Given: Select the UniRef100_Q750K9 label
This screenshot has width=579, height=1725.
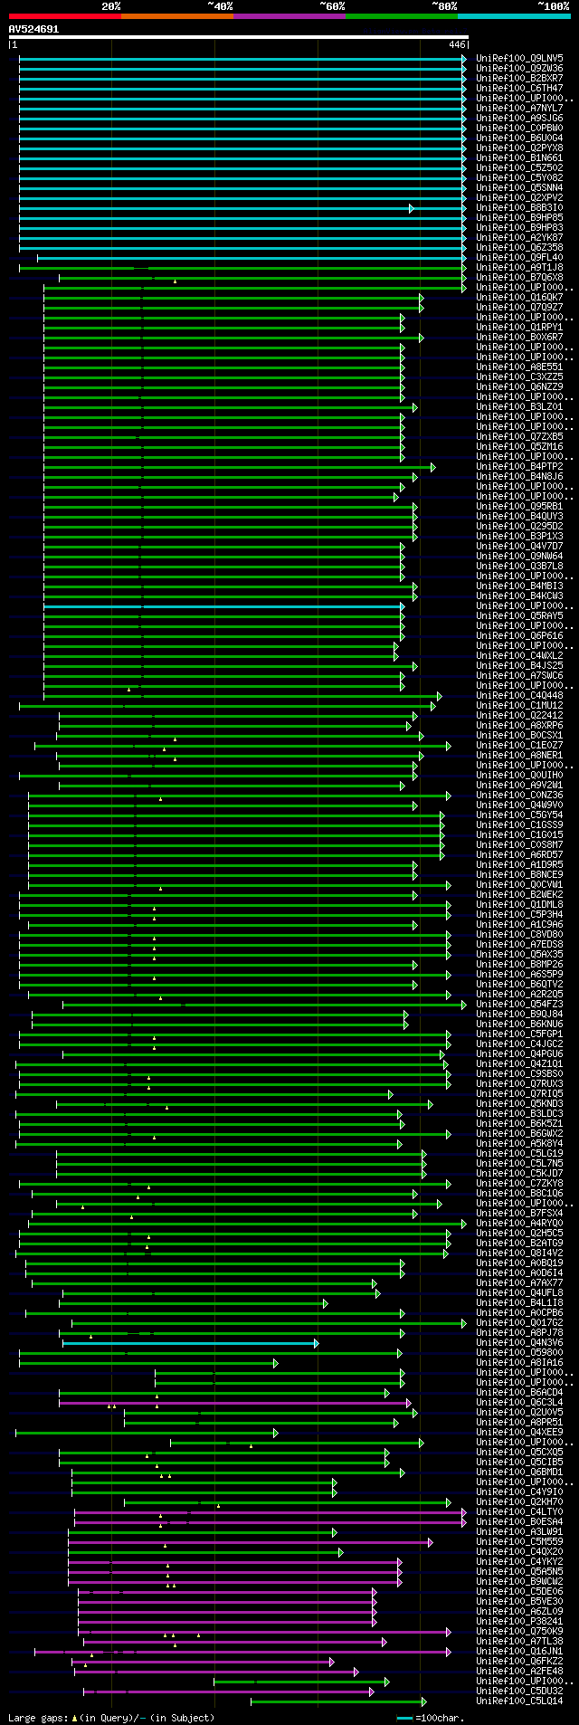Looking at the screenshot, I should [x=519, y=1631].
